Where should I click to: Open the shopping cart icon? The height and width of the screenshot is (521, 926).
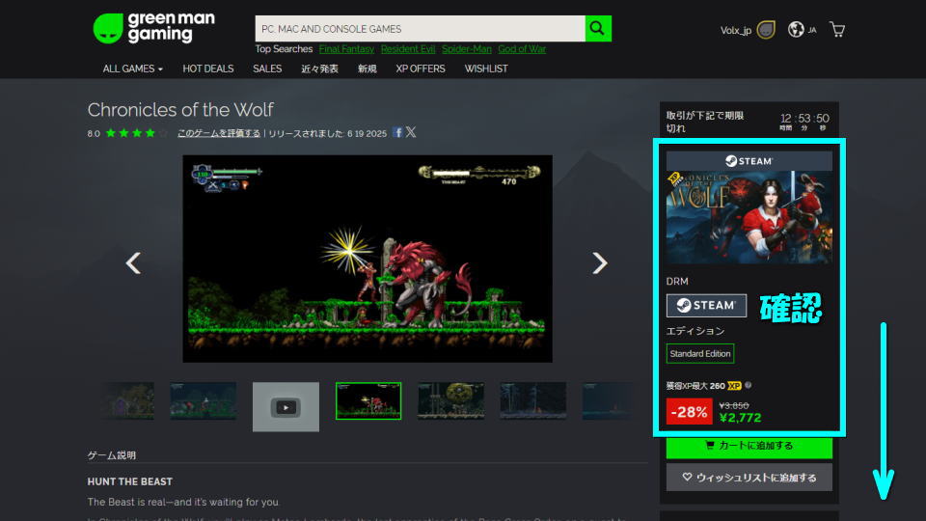pyautogui.click(x=837, y=30)
